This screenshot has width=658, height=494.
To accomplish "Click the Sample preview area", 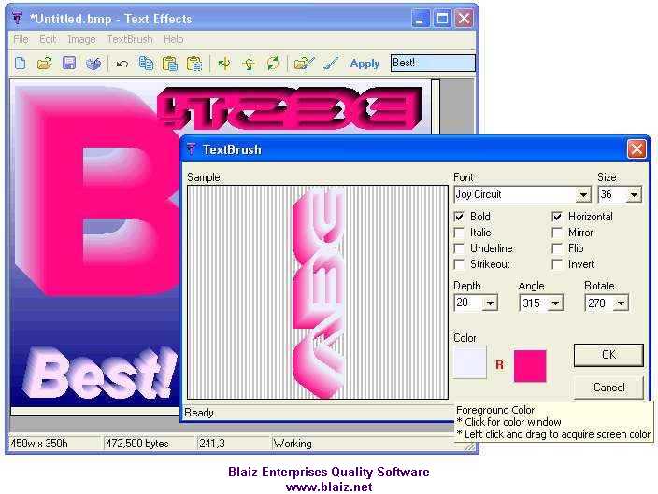I will point(318,292).
